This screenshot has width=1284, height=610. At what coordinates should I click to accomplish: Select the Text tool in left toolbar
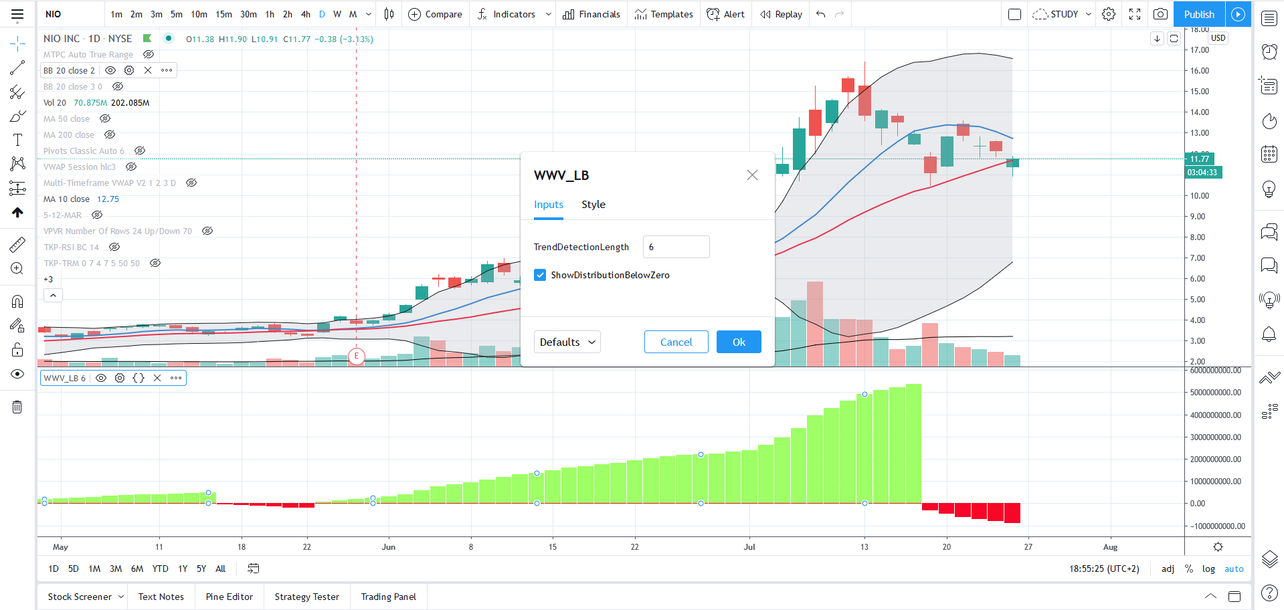click(17, 140)
